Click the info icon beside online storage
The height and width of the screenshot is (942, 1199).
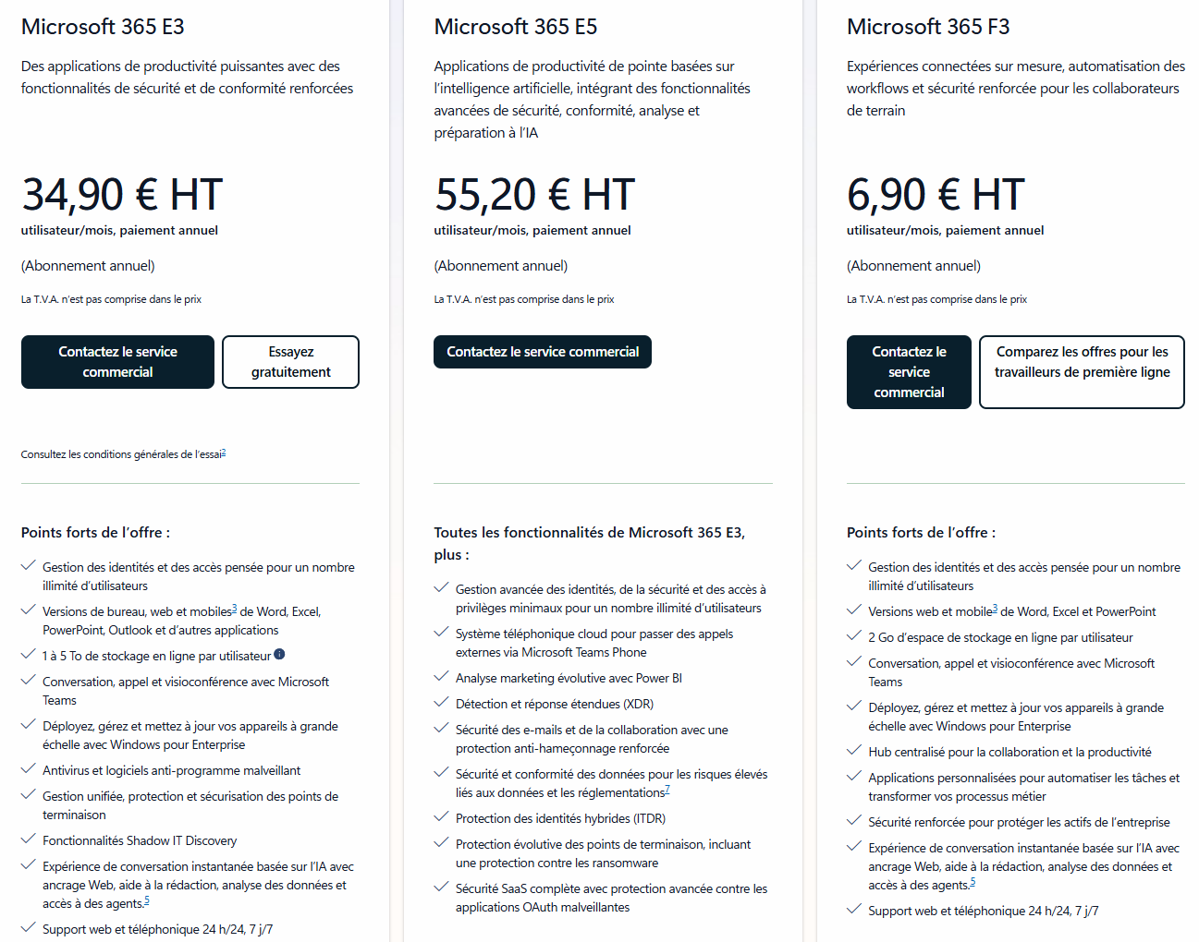279,655
